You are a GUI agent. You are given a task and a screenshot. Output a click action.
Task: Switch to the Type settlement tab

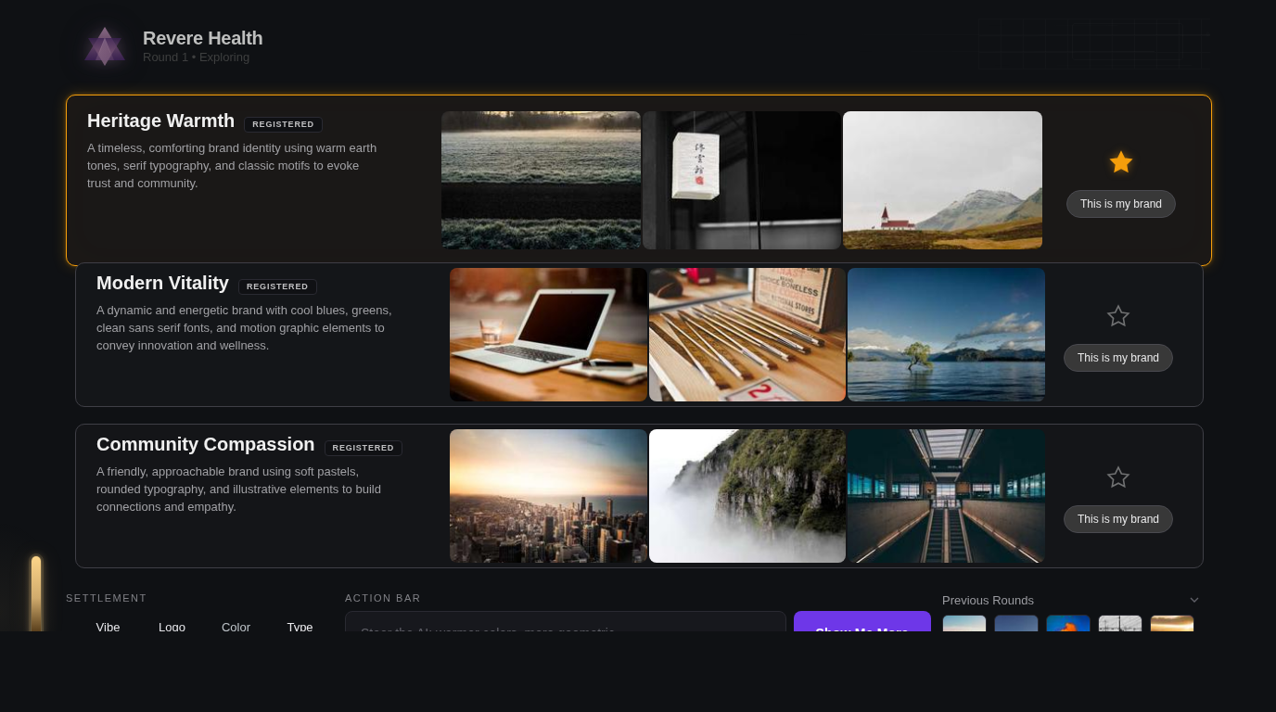[300, 626]
